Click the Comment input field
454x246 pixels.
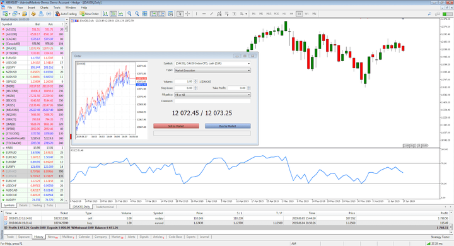(212, 101)
